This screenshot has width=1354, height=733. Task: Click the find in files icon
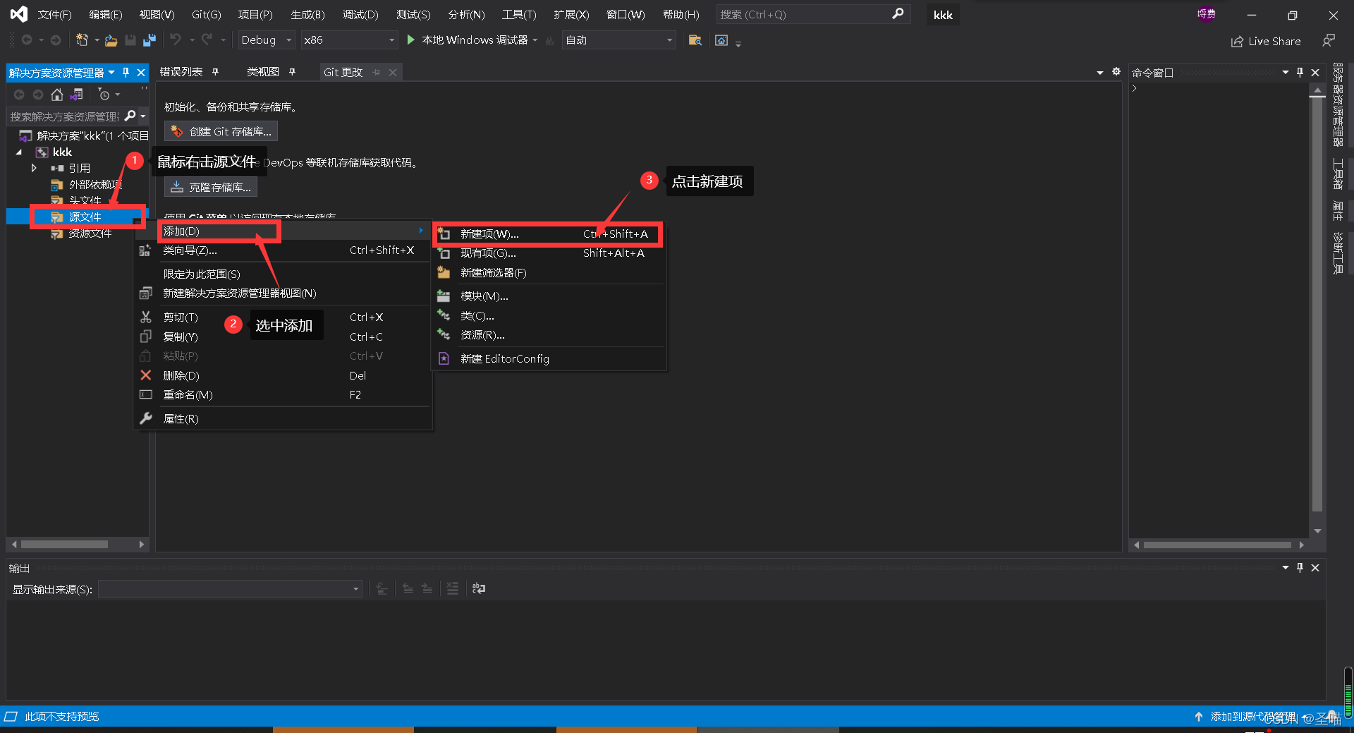click(x=695, y=40)
